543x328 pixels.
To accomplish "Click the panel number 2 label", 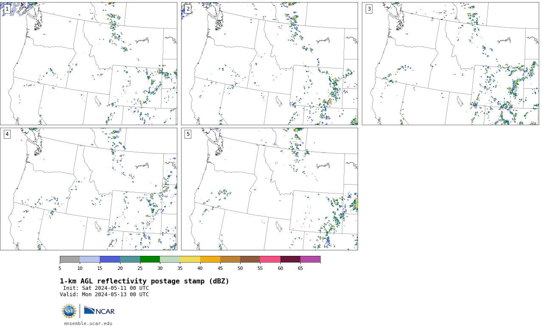I will tap(188, 9).
